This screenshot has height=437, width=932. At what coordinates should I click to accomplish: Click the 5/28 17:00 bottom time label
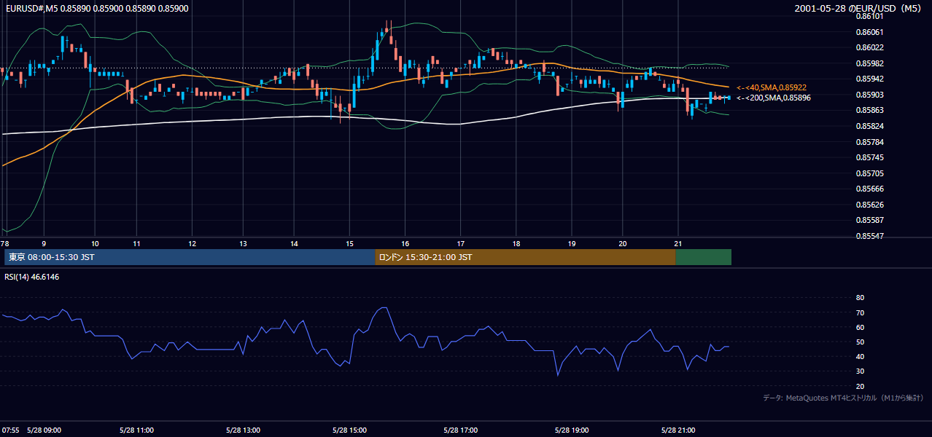461,430
